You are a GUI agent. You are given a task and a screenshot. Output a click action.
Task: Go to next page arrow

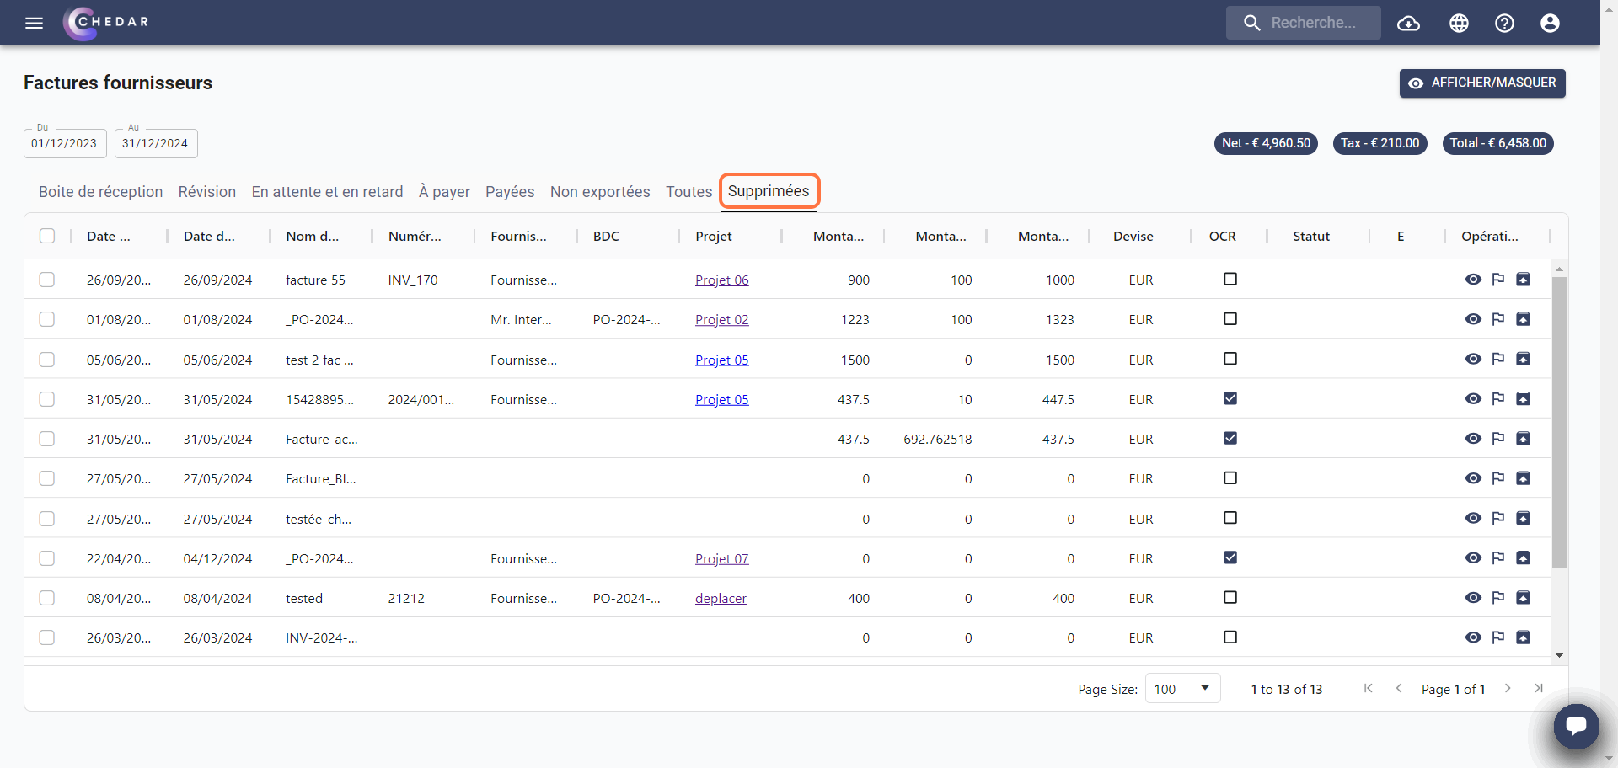(1508, 689)
